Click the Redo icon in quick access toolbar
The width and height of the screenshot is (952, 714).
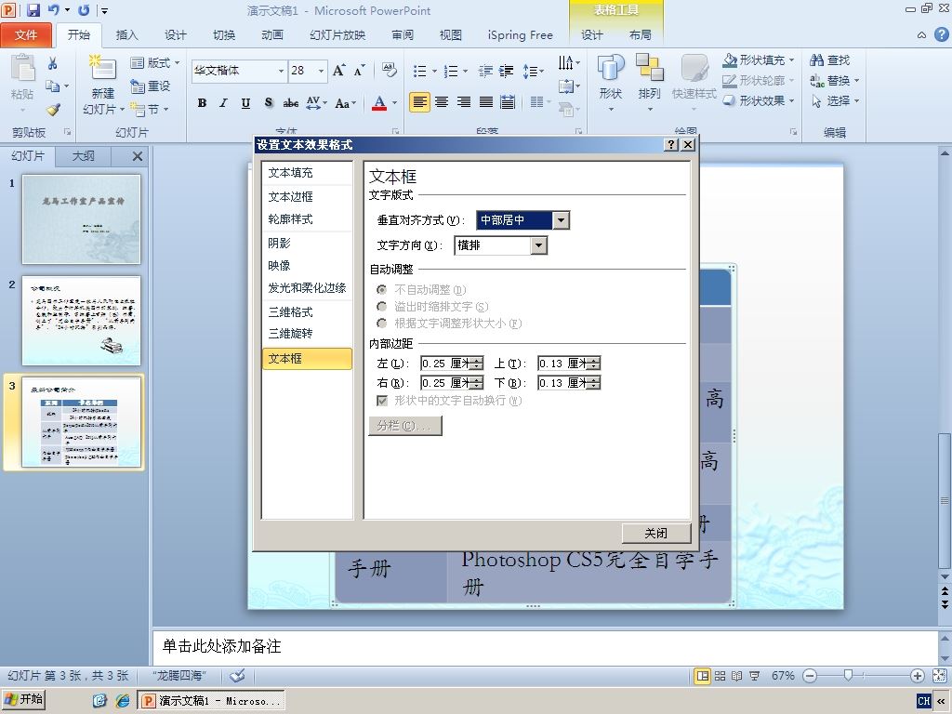tap(84, 10)
